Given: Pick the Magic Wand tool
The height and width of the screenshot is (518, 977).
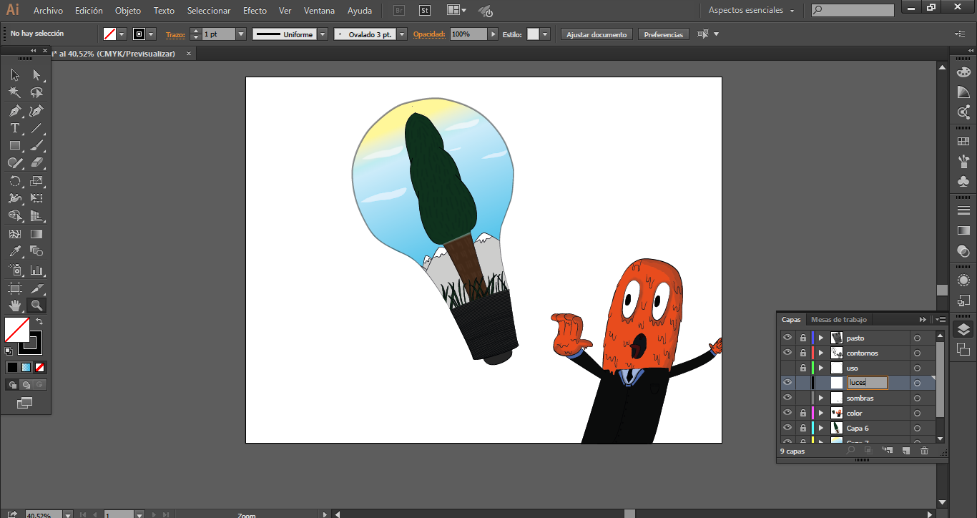Looking at the screenshot, I should tap(14, 92).
